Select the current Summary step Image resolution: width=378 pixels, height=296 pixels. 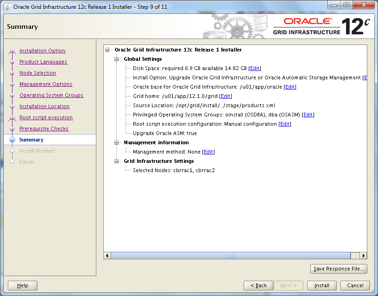click(x=31, y=140)
